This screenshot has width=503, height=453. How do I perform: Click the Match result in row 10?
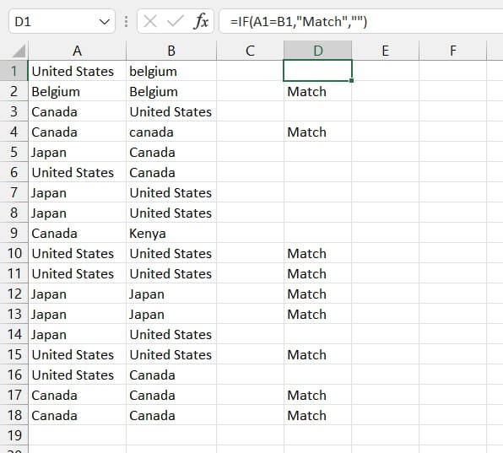tap(317, 253)
